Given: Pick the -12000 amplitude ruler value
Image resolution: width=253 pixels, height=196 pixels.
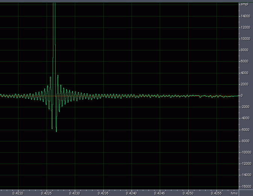Looking at the screenshot, I should (x=246, y=164).
